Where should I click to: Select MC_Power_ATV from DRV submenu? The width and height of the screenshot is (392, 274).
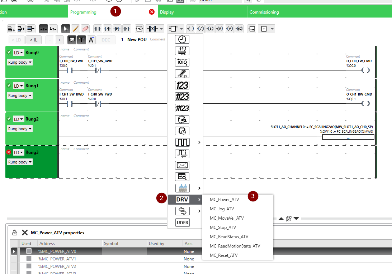[x=224, y=200]
